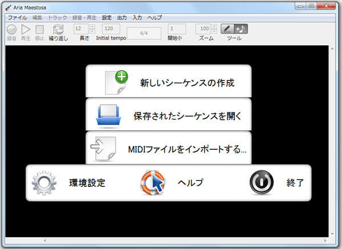Viewport: 342px width, 249px height.
Task: Click the gear icon for 環境設定
Action: pyautogui.click(x=43, y=183)
